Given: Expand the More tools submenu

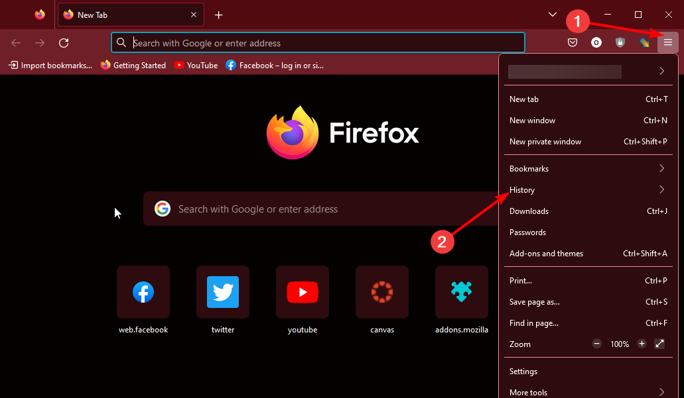Looking at the screenshot, I should coord(588,392).
